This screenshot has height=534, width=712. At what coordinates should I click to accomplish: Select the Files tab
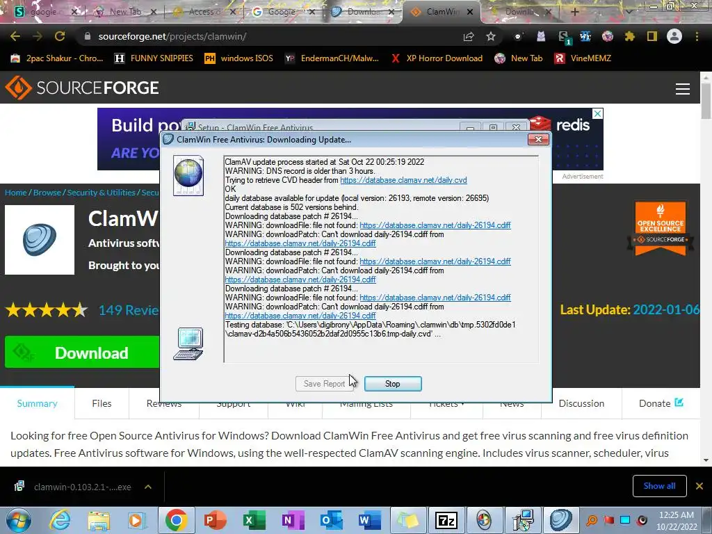[102, 404]
